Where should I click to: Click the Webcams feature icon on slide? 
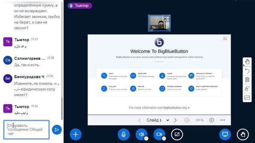tap(133, 75)
